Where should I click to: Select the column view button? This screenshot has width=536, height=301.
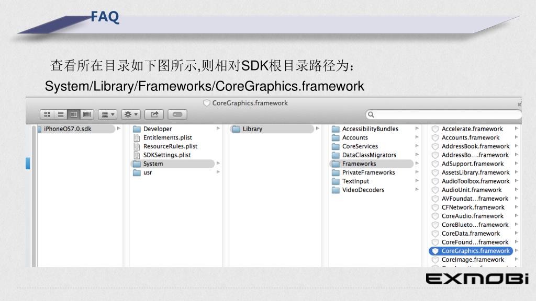tap(74, 114)
